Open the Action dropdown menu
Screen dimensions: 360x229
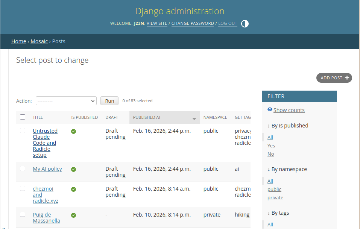[66, 101]
